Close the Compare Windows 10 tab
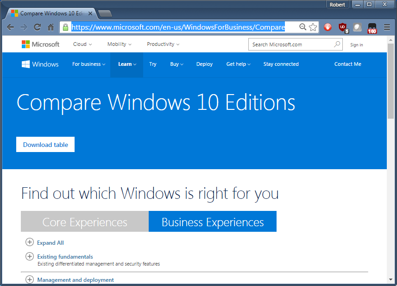The height and width of the screenshot is (286, 397). 90,13
